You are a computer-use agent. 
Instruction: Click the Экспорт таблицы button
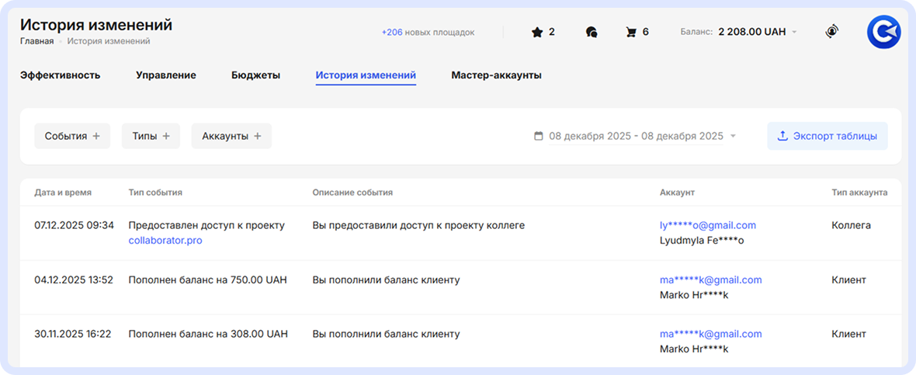point(828,136)
